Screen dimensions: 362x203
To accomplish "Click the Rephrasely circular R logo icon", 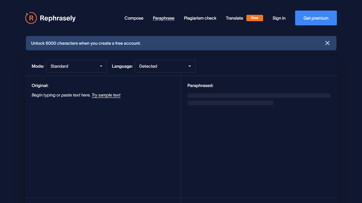I will tap(31, 18).
